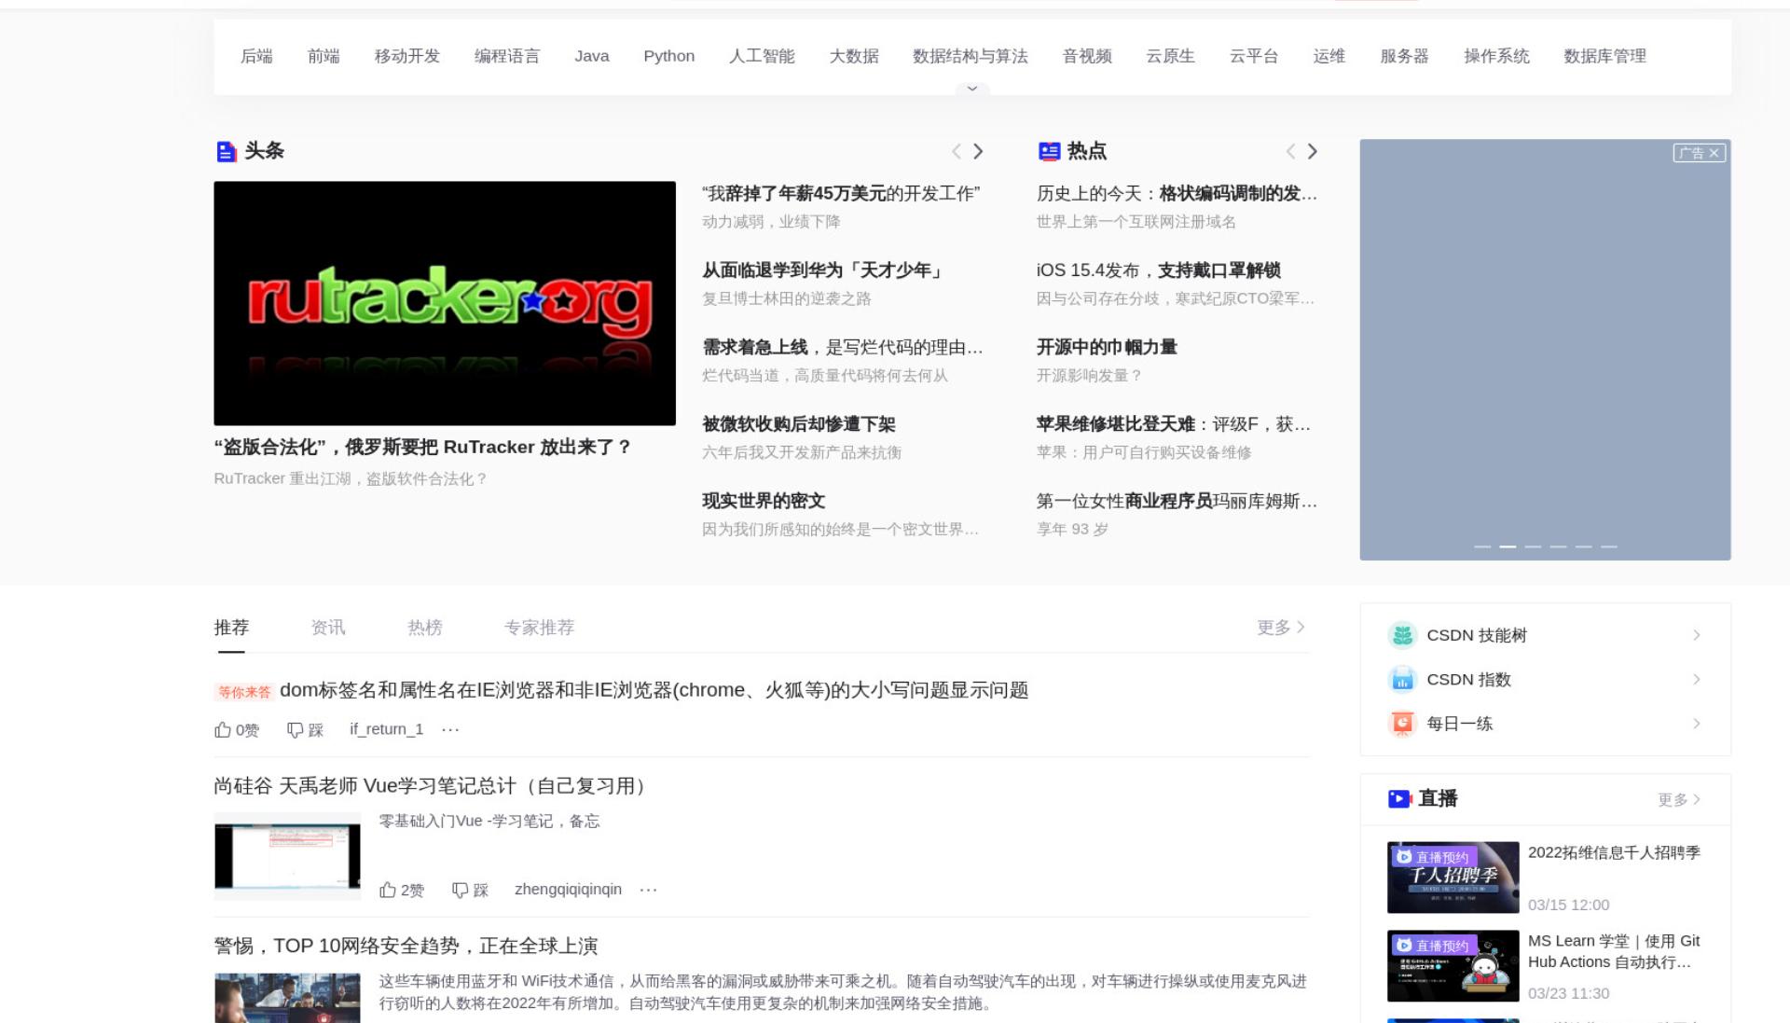This screenshot has height=1023, width=1790.
Task: Open 苹果维修堪比登天难 hot topic
Action: point(1174,424)
